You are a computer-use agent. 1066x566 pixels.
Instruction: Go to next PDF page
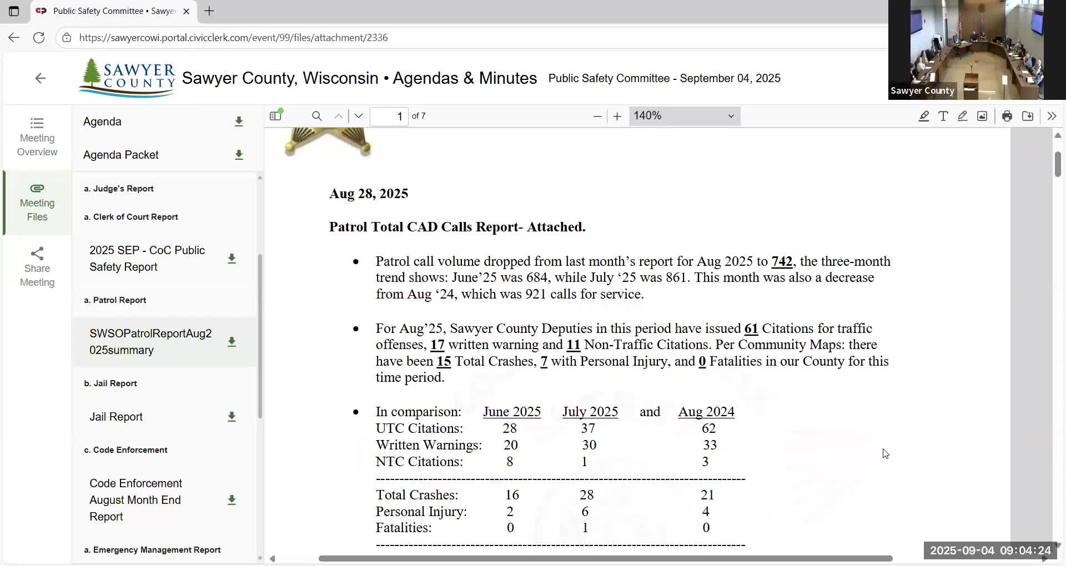[359, 116]
